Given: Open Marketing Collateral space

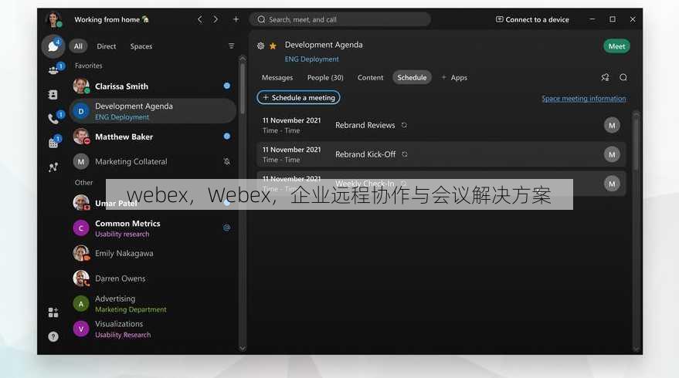Looking at the screenshot, I should point(153,161).
